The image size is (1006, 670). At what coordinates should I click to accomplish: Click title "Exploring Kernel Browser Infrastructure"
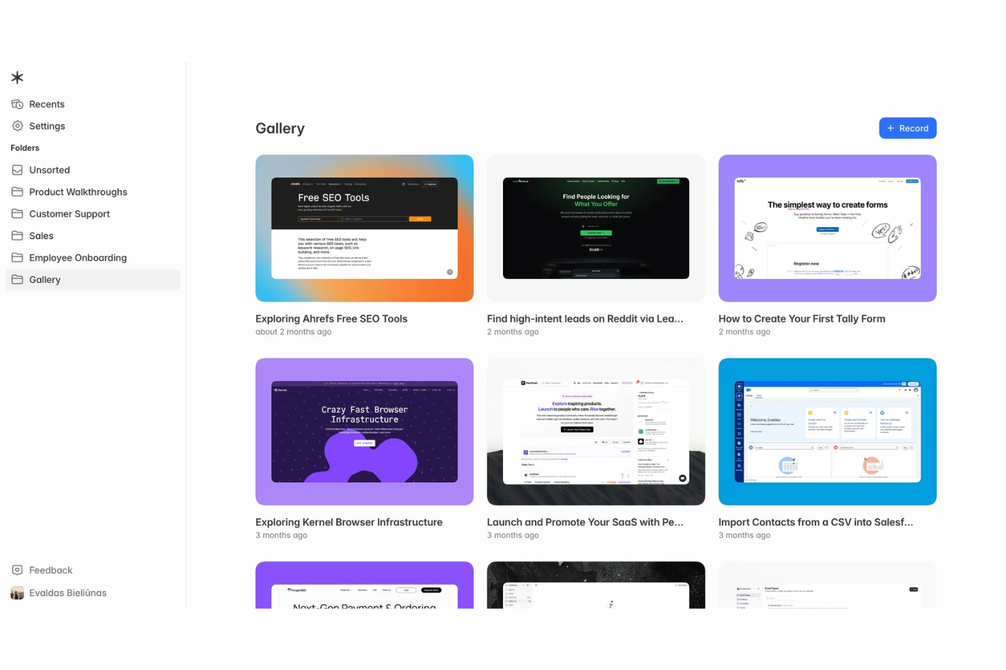tap(349, 522)
